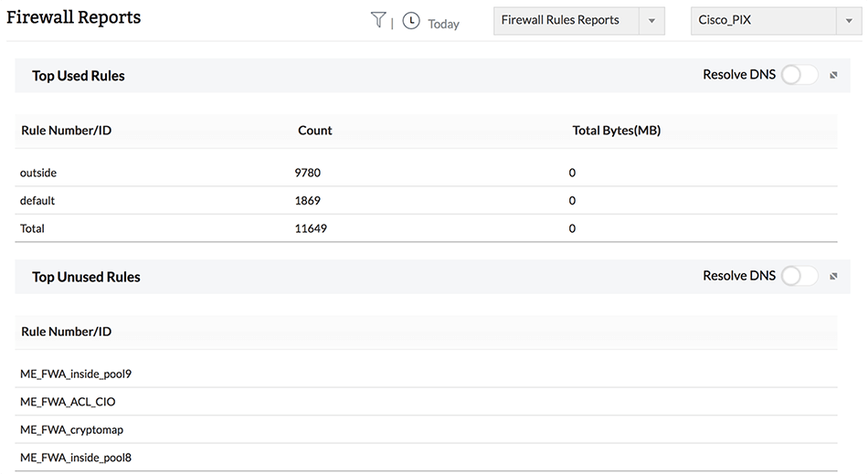This screenshot has height=474, width=868.
Task: Click the 9780 count value
Action: click(307, 173)
